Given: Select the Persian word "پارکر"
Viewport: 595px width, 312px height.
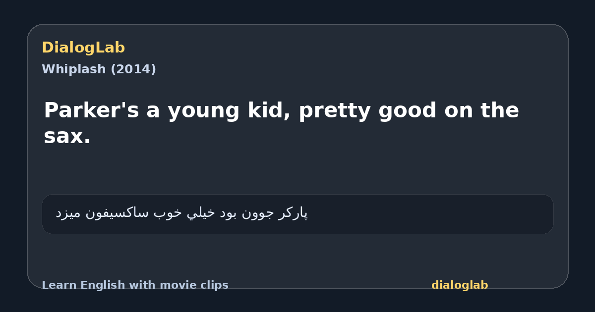Looking at the screenshot, I should pos(293,213).
